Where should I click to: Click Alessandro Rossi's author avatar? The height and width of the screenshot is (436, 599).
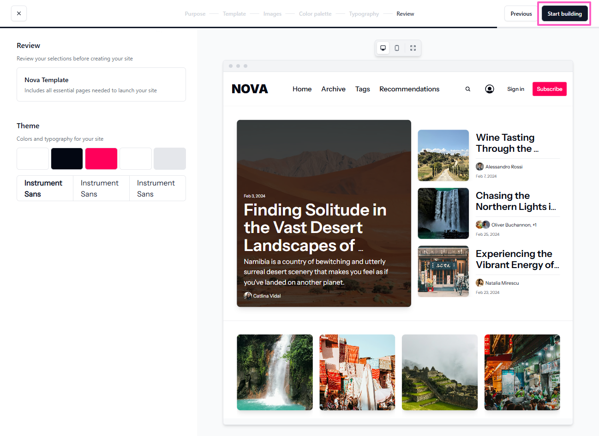[x=479, y=167]
